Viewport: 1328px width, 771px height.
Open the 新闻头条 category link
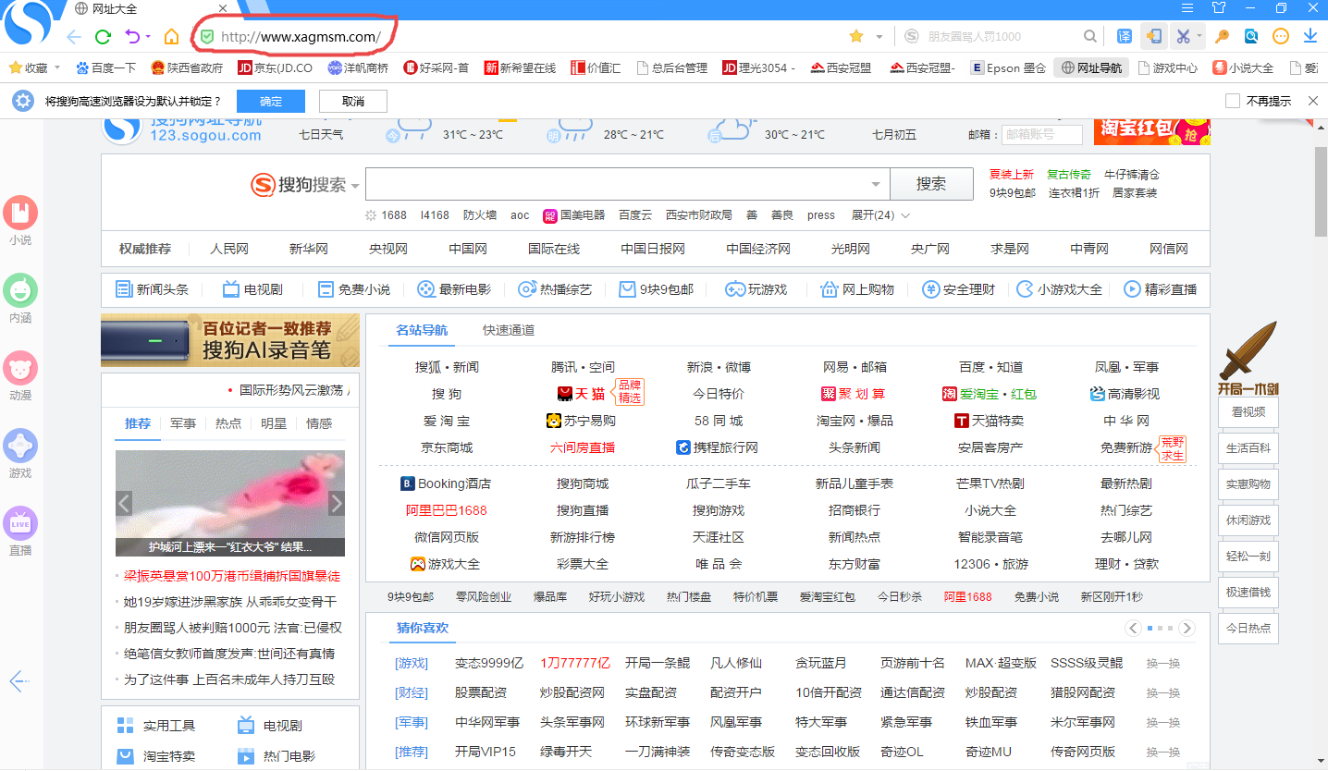click(x=152, y=289)
